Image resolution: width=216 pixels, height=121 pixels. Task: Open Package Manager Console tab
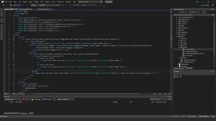[12, 113]
